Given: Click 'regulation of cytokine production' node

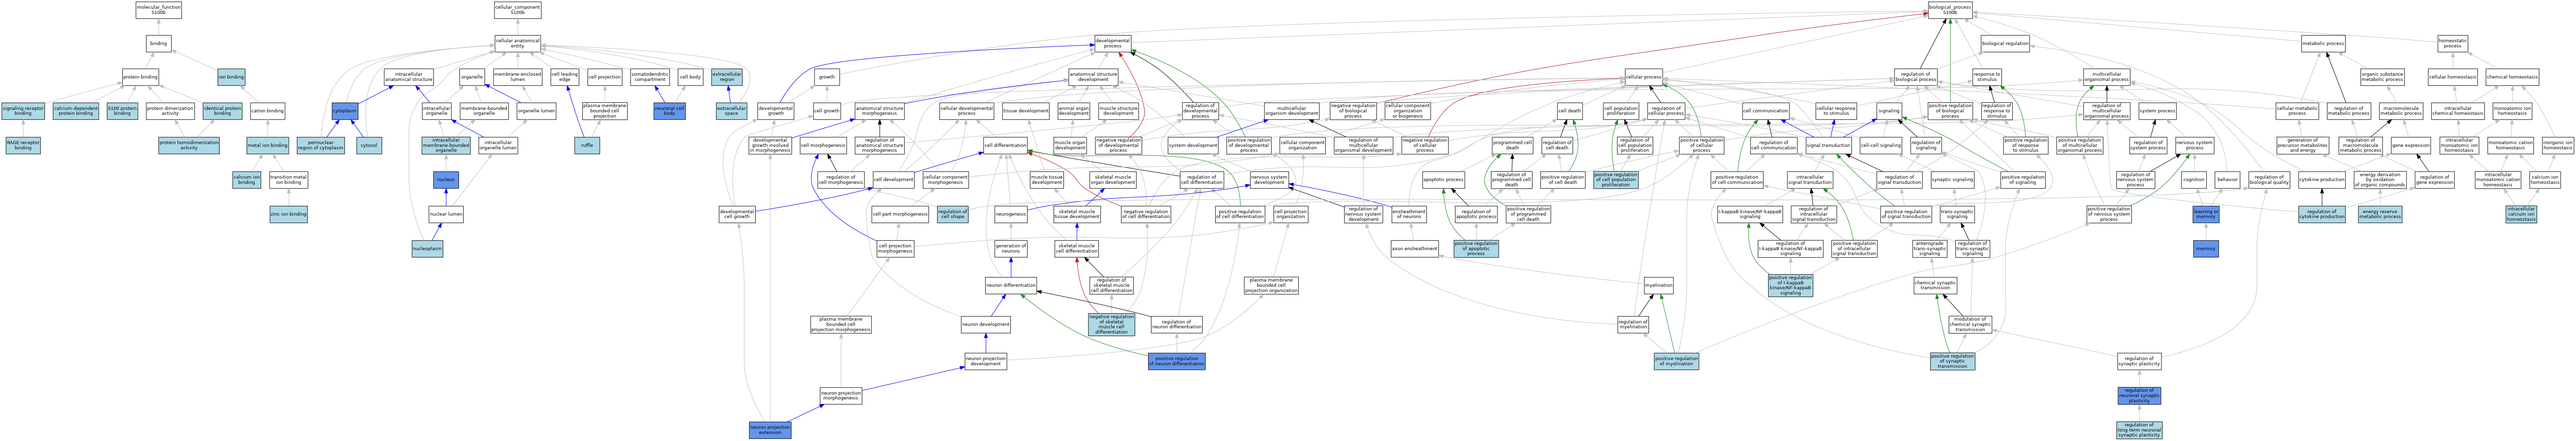Looking at the screenshot, I should [2321, 215].
